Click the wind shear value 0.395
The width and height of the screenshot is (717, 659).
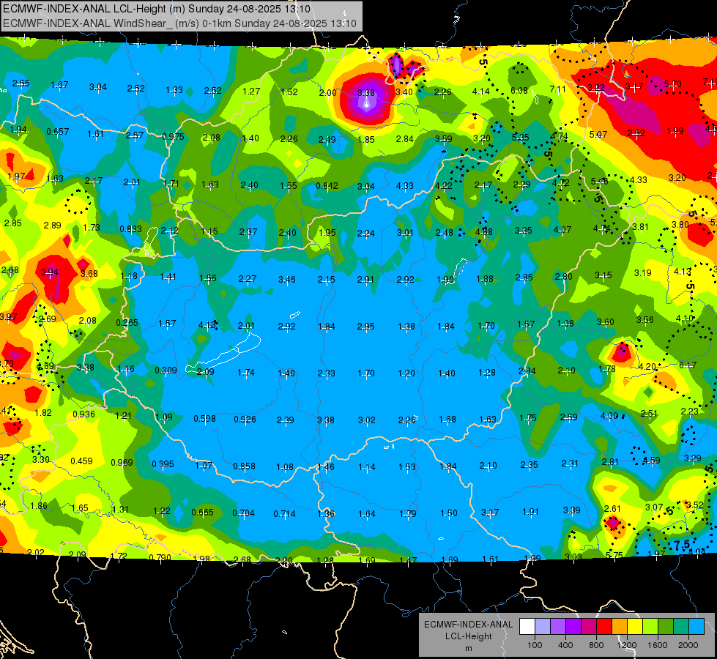163,463
